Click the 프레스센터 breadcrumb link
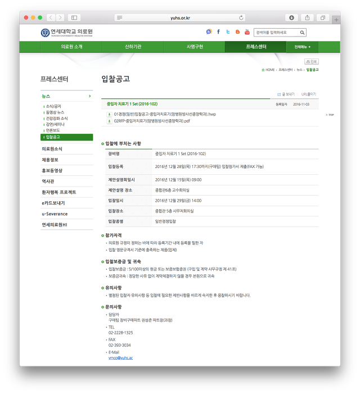 (x=286, y=70)
